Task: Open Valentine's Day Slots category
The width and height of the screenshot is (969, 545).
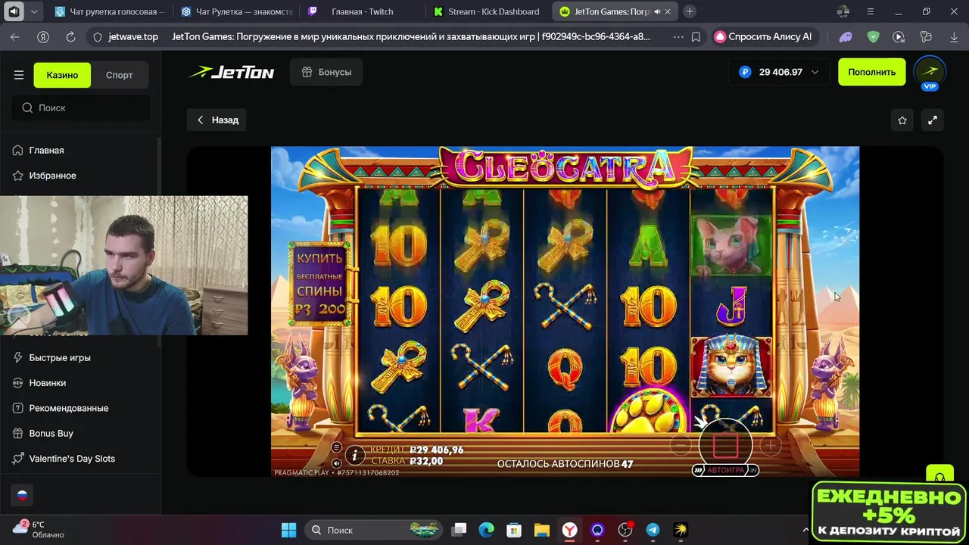Action: pyautogui.click(x=72, y=458)
